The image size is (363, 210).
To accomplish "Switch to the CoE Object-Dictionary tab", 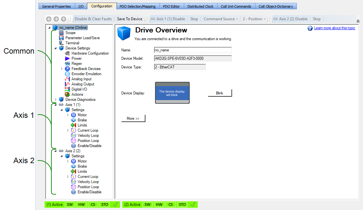I will [276, 6].
